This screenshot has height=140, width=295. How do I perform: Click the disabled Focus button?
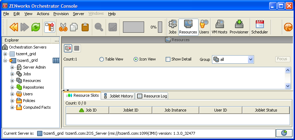click(x=283, y=59)
